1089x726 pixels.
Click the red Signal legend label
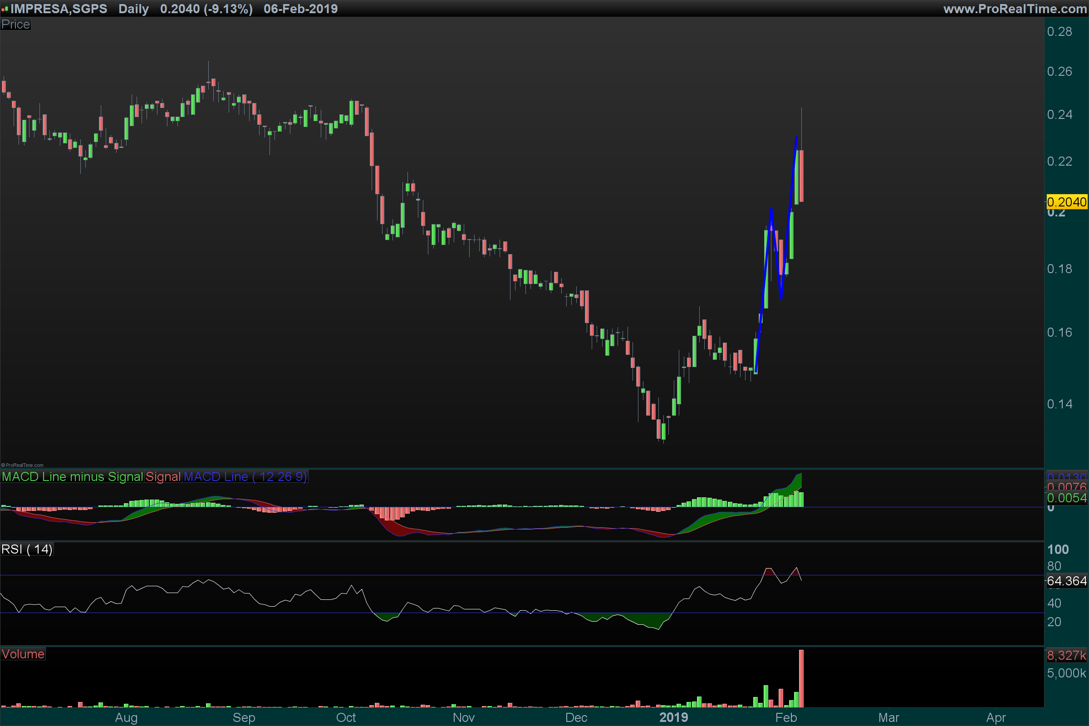(x=163, y=477)
